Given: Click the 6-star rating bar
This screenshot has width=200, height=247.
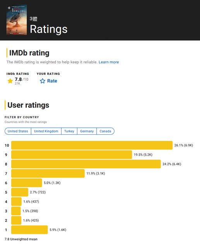Looking at the screenshot, I should (x=27, y=183).
